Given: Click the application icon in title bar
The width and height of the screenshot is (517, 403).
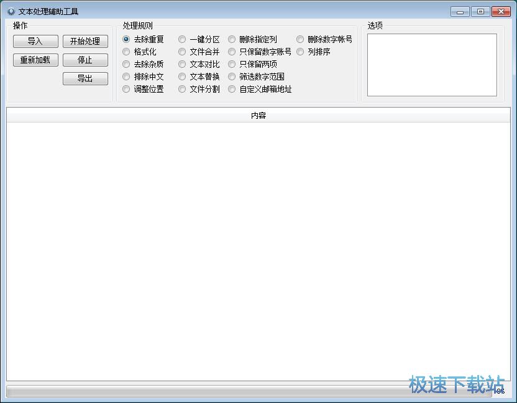Looking at the screenshot, I should [x=11, y=12].
